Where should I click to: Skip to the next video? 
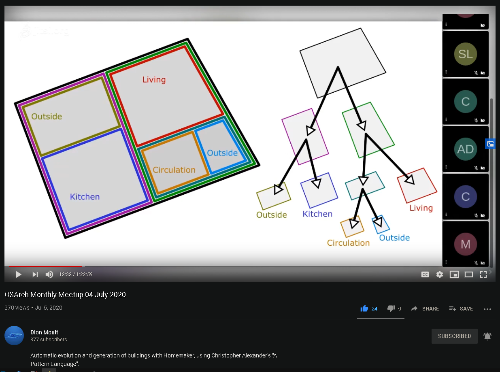coord(35,274)
